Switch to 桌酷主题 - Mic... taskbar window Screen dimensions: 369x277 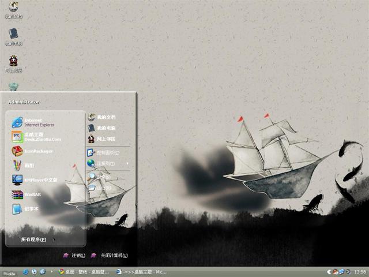point(142,272)
